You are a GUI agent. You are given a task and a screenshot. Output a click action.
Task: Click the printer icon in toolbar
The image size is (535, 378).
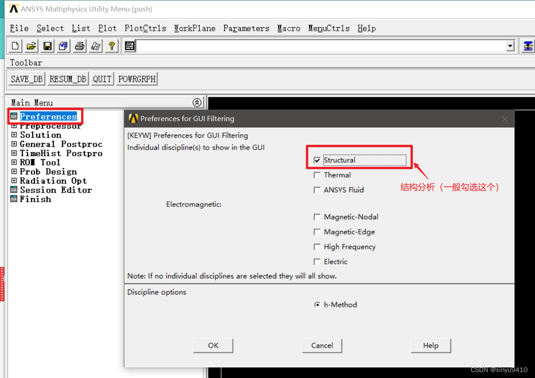pos(79,46)
